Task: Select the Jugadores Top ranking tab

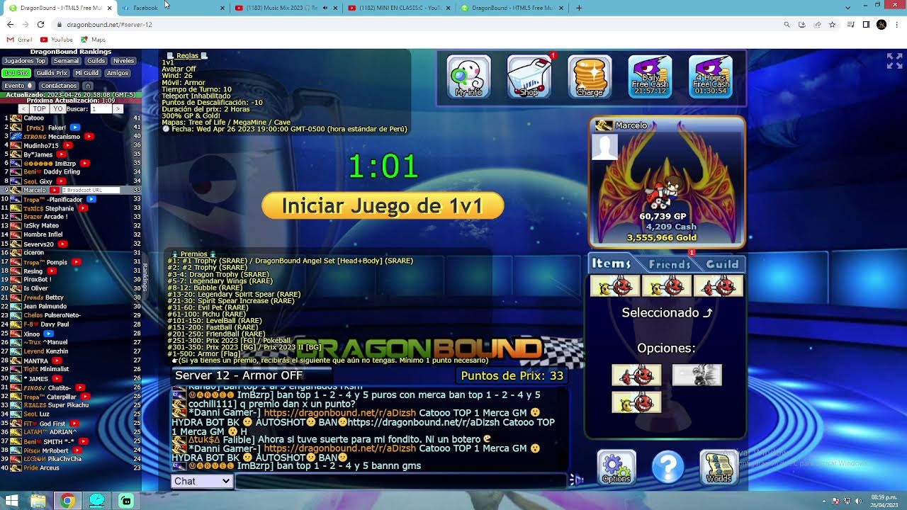Action: [x=25, y=61]
